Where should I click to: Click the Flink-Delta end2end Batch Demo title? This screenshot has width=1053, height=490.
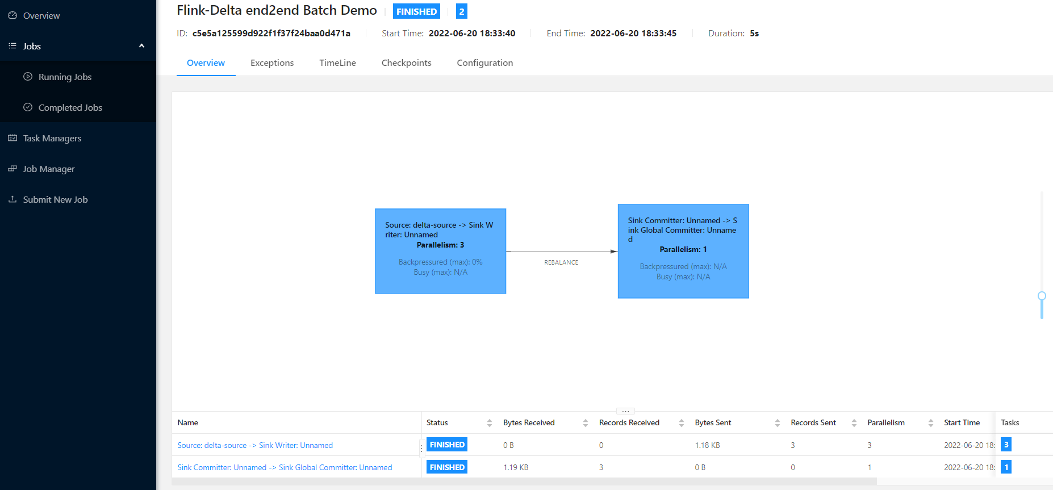click(277, 10)
